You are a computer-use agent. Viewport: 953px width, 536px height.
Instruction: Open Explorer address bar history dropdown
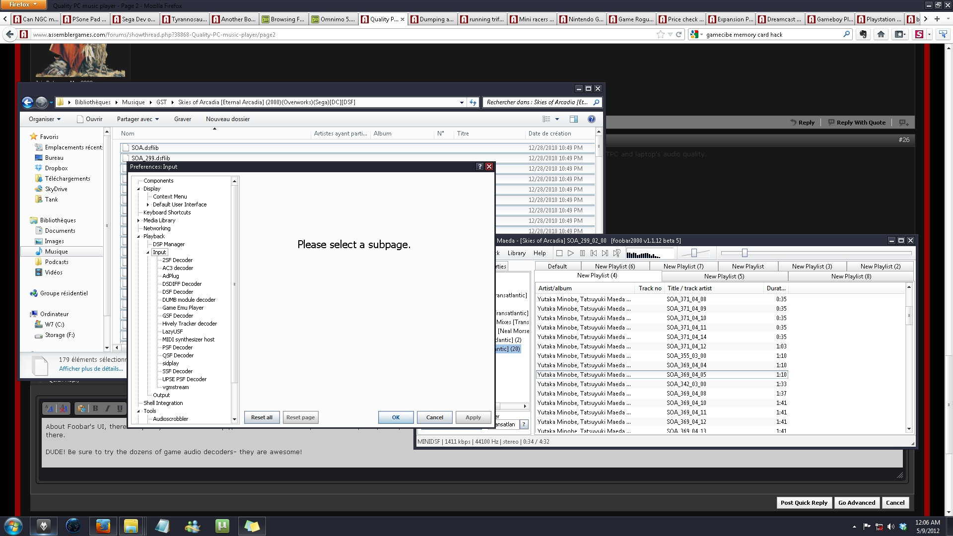tap(462, 102)
